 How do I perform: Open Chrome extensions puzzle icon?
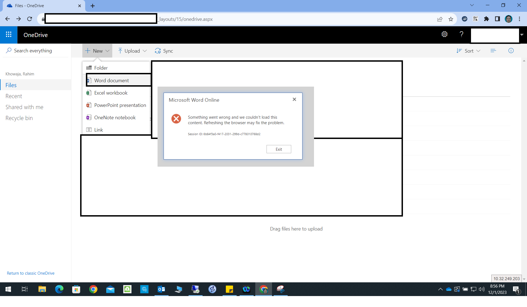(x=486, y=19)
